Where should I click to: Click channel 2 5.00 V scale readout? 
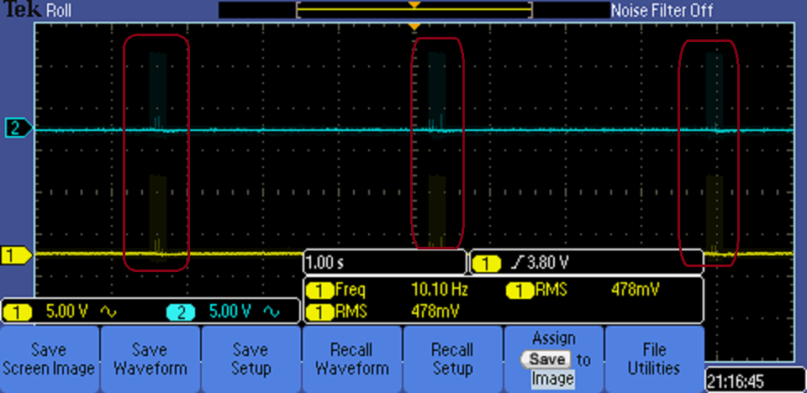tap(230, 312)
